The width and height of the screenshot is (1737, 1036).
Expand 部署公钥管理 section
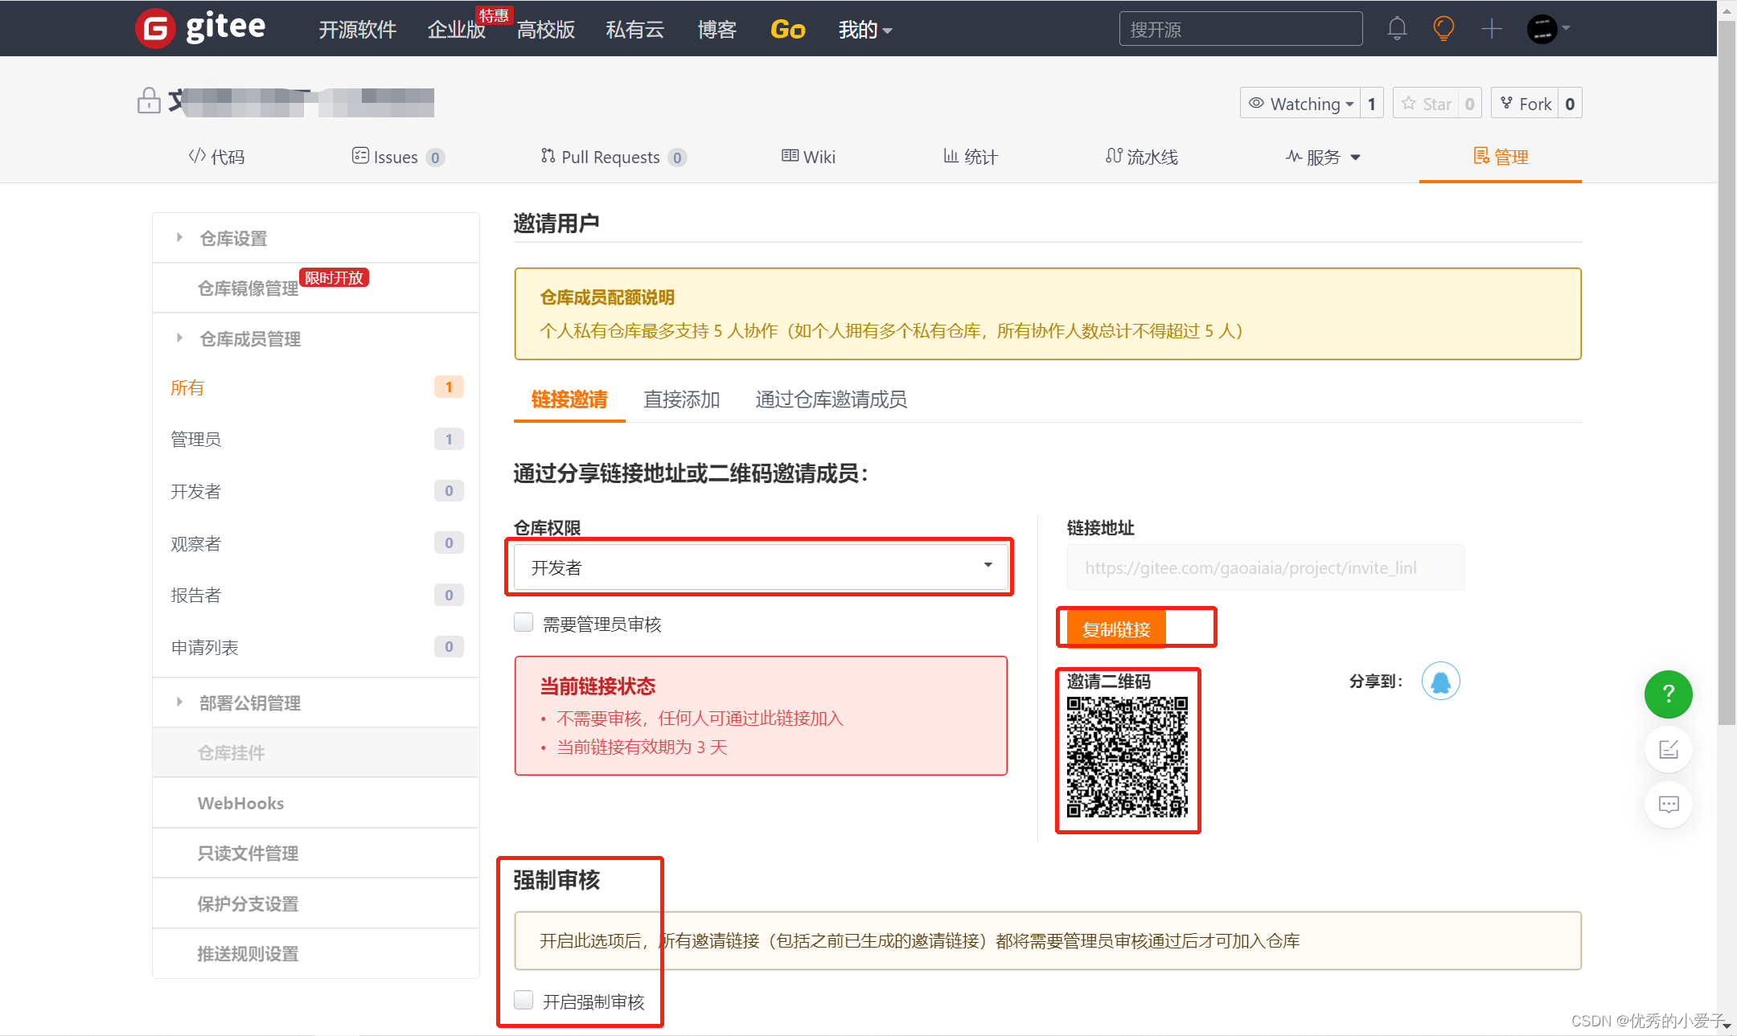coord(316,702)
